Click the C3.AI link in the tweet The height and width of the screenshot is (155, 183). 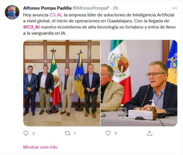tap(55, 15)
